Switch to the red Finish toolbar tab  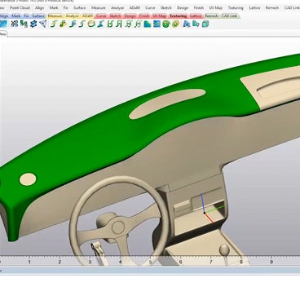pyautogui.click(x=144, y=16)
